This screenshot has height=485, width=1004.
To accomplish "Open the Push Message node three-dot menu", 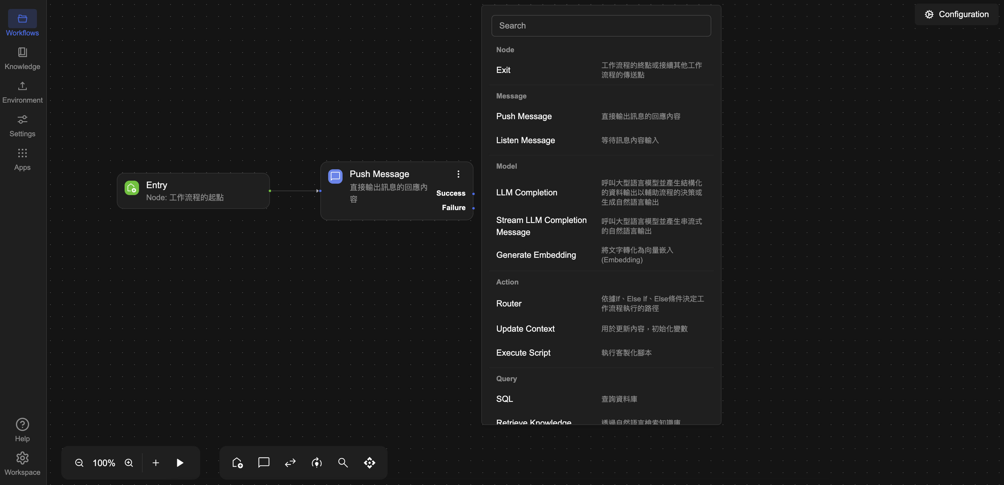I will click(x=458, y=174).
